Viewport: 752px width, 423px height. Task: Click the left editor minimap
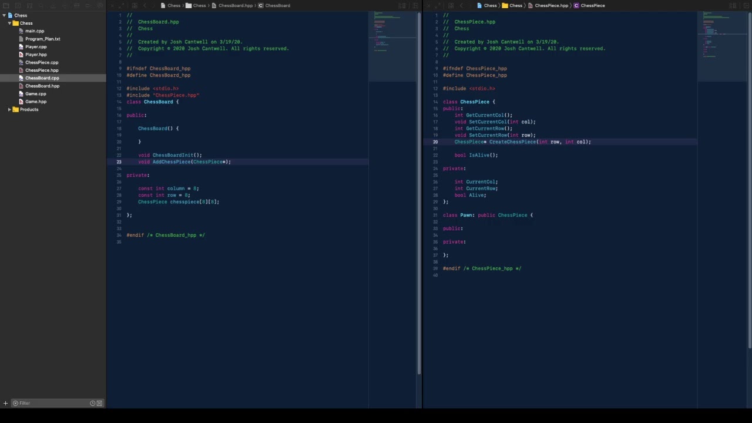coord(392,46)
